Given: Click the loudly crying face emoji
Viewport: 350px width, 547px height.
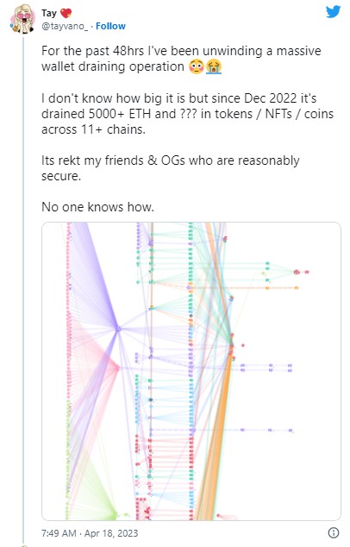Looking at the screenshot, I should (213, 66).
